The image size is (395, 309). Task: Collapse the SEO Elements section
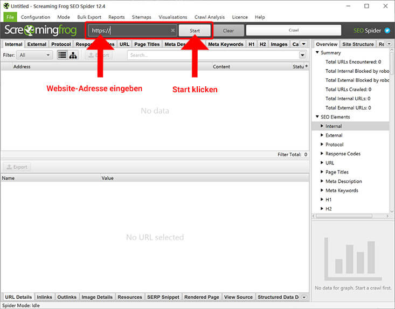[317, 116]
